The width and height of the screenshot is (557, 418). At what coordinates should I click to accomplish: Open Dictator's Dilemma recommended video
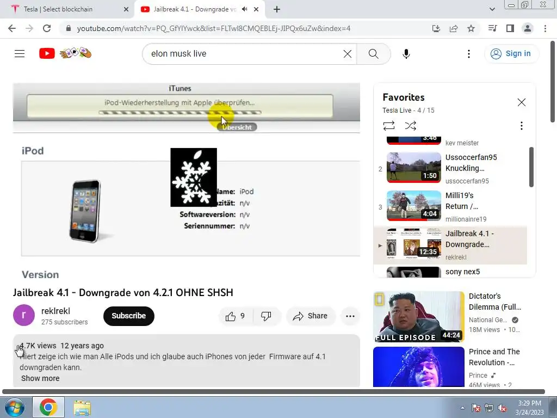(418, 317)
